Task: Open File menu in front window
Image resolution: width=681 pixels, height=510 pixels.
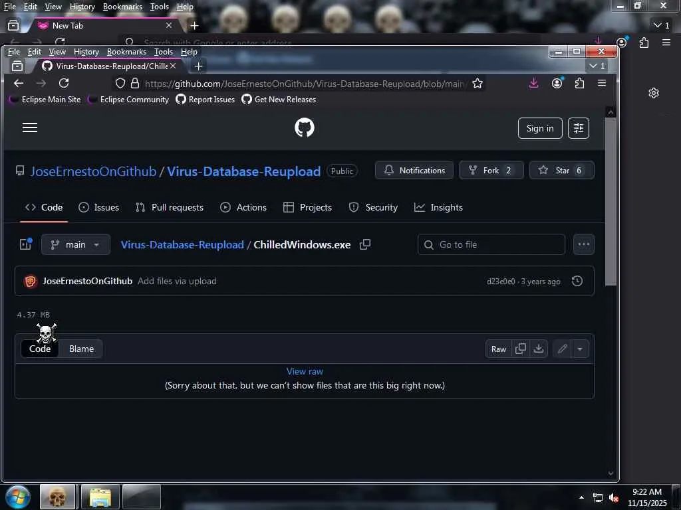Action: tap(14, 52)
